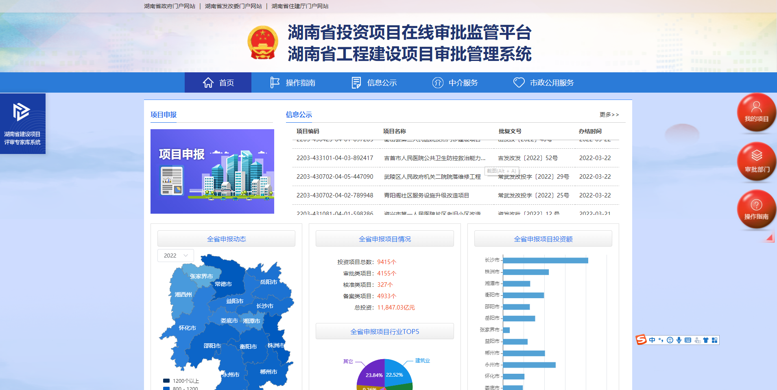Click 更多>> link in 信息公示 section
The image size is (777, 390).
[609, 115]
